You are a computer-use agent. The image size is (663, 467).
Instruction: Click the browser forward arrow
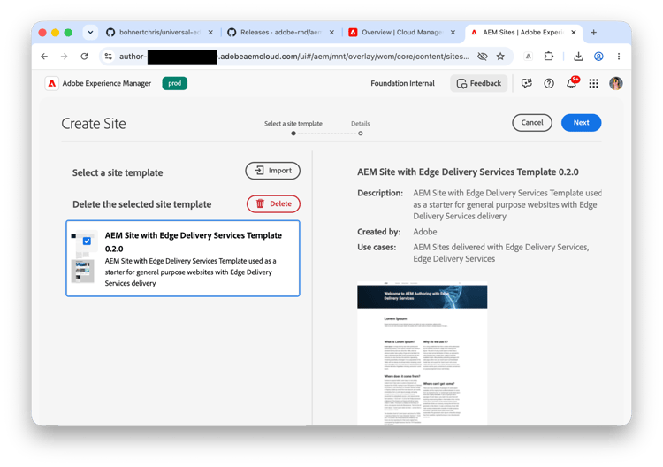point(64,57)
